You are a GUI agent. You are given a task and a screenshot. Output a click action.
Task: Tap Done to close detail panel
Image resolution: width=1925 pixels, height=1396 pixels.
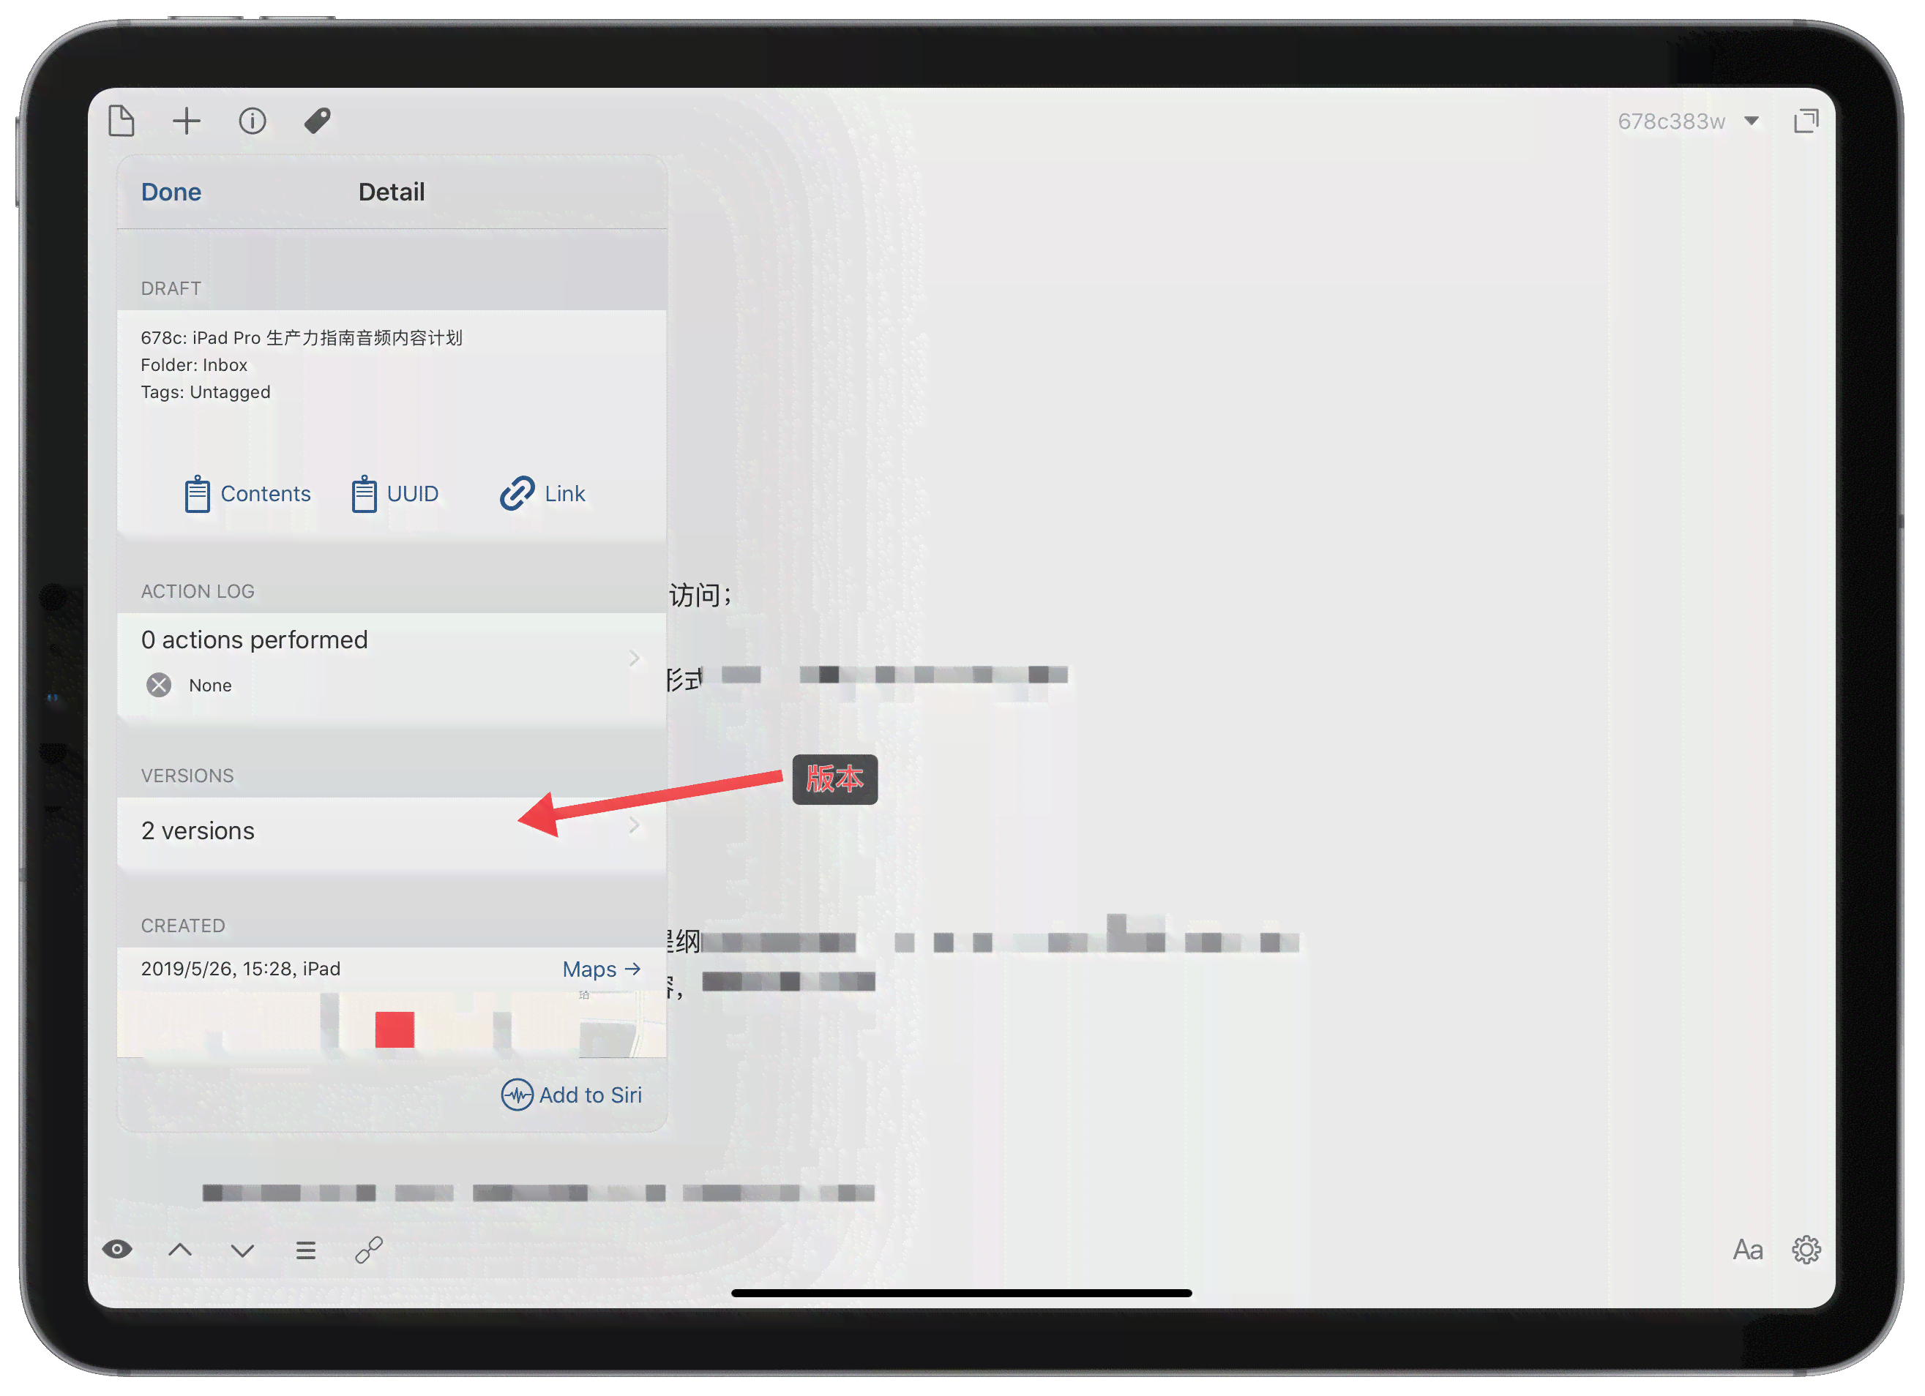point(172,191)
